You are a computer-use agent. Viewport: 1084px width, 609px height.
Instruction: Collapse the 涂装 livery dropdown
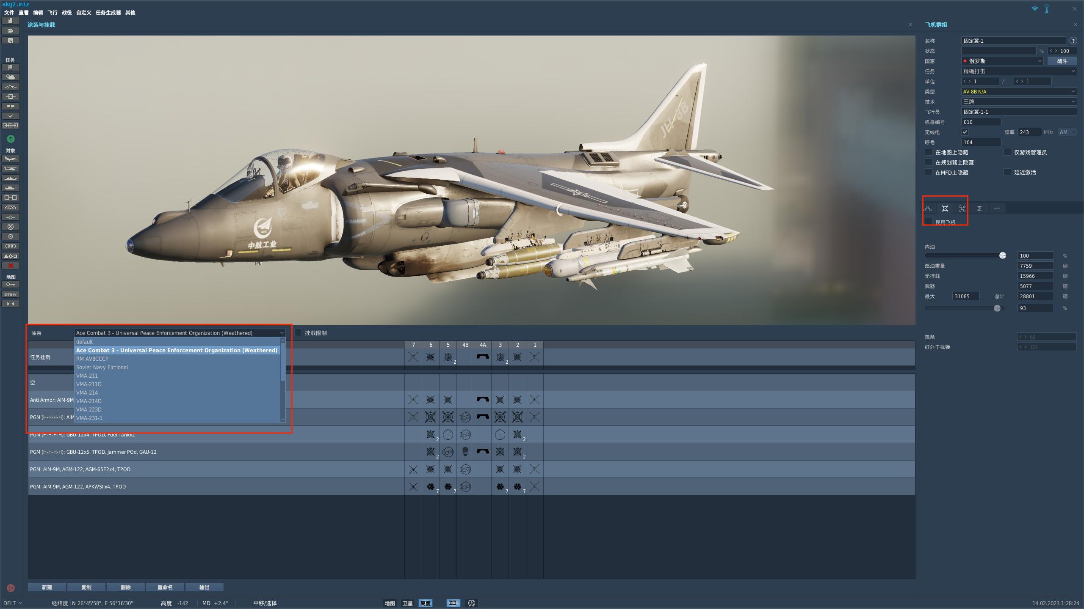click(x=180, y=333)
